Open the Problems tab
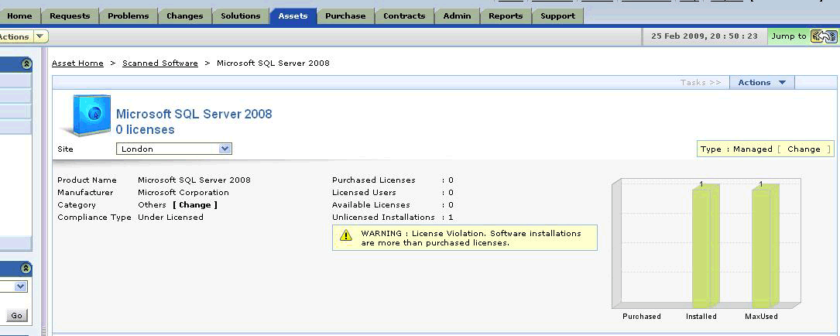Screen dimensions: 840x336 pos(128,16)
